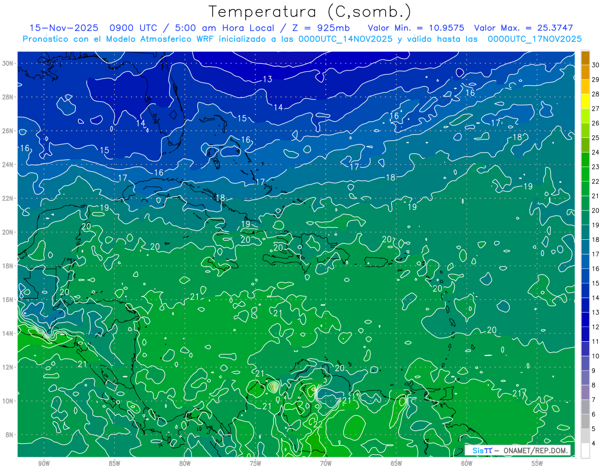The height and width of the screenshot is (470, 609).
Task: Click the "20N" latitude axis label
Action: point(8,232)
